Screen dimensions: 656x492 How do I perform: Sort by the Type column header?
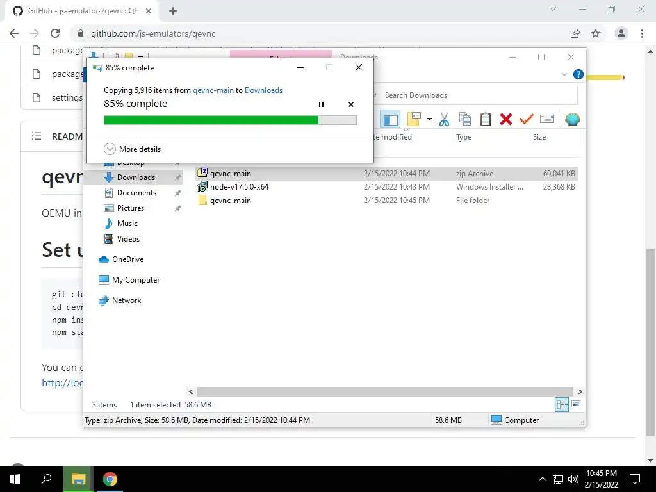490,137
